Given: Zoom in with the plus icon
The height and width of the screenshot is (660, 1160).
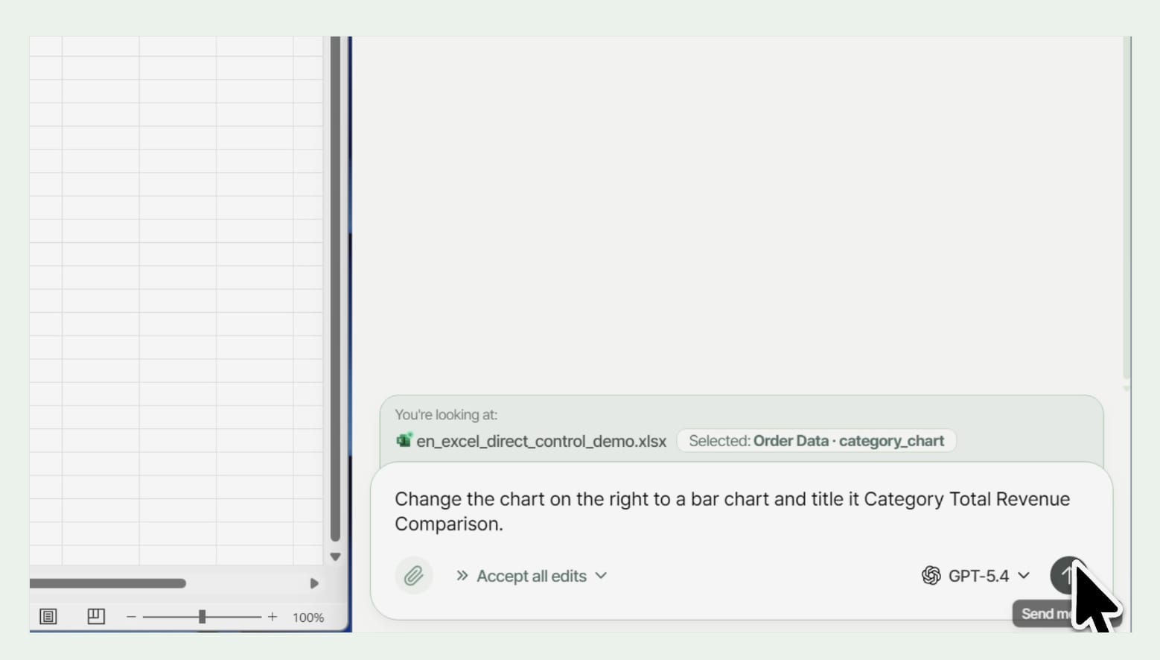Looking at the screenshot, I should click(x=273, y=617).
